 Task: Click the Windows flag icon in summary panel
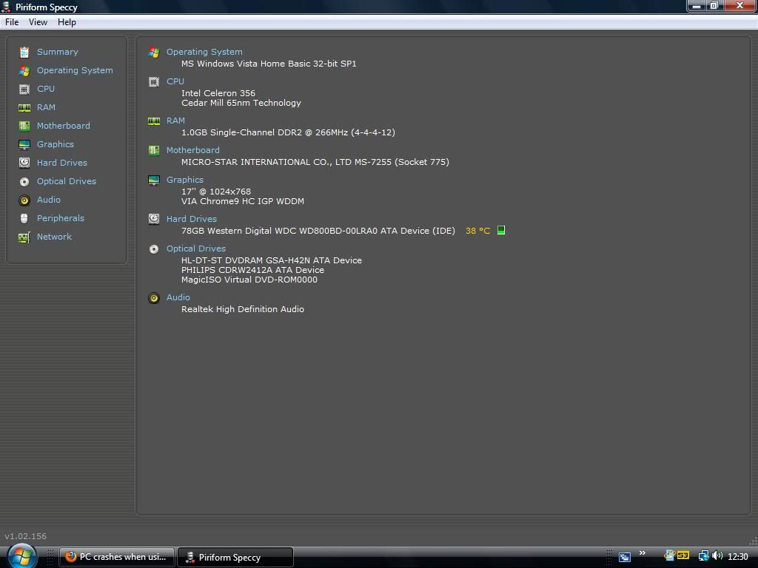click(154, 53)
